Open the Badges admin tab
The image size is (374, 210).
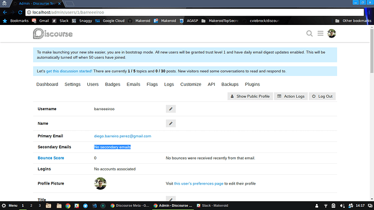(113, 84)
